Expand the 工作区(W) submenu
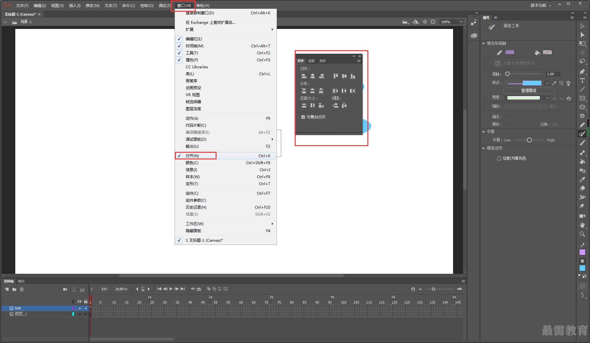 tap(226, 224)
